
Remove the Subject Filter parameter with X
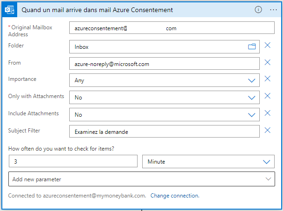click(268, 131)
